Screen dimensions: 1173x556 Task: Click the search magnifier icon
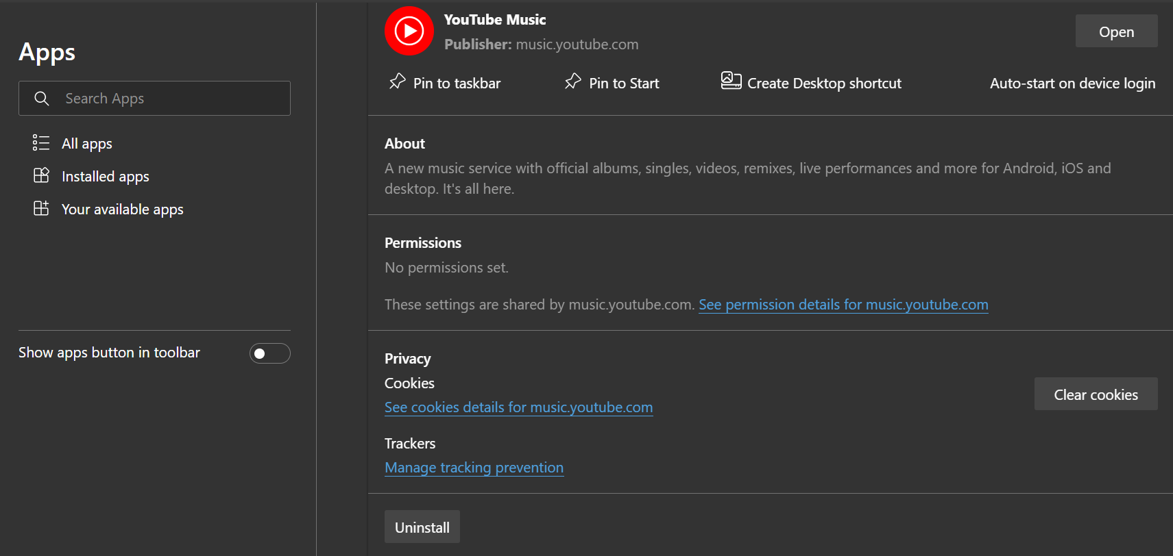[x=42, y=99]
